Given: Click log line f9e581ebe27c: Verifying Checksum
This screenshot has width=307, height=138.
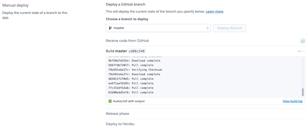Looking at the screenshot, I should (135, 70).
